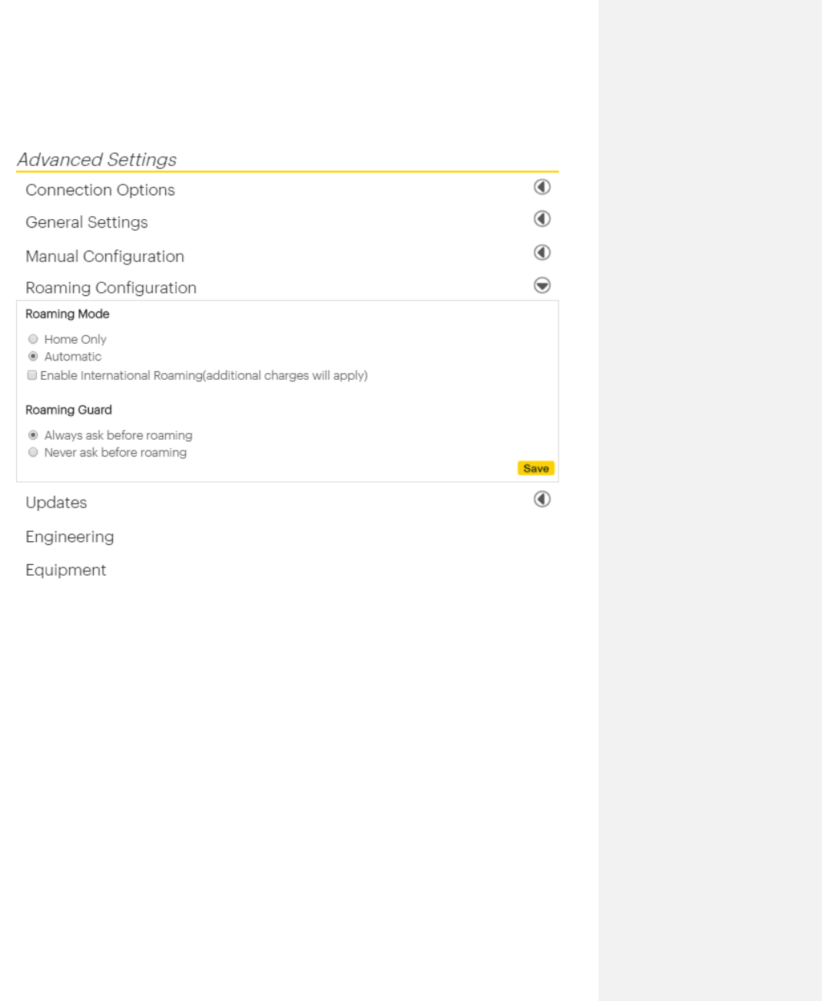
Task: Open the Updates heading
Action: click(x=56, y=502)
